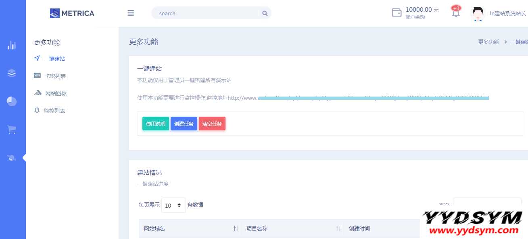Open 卡密列表 in the side menu

(55, 76)
